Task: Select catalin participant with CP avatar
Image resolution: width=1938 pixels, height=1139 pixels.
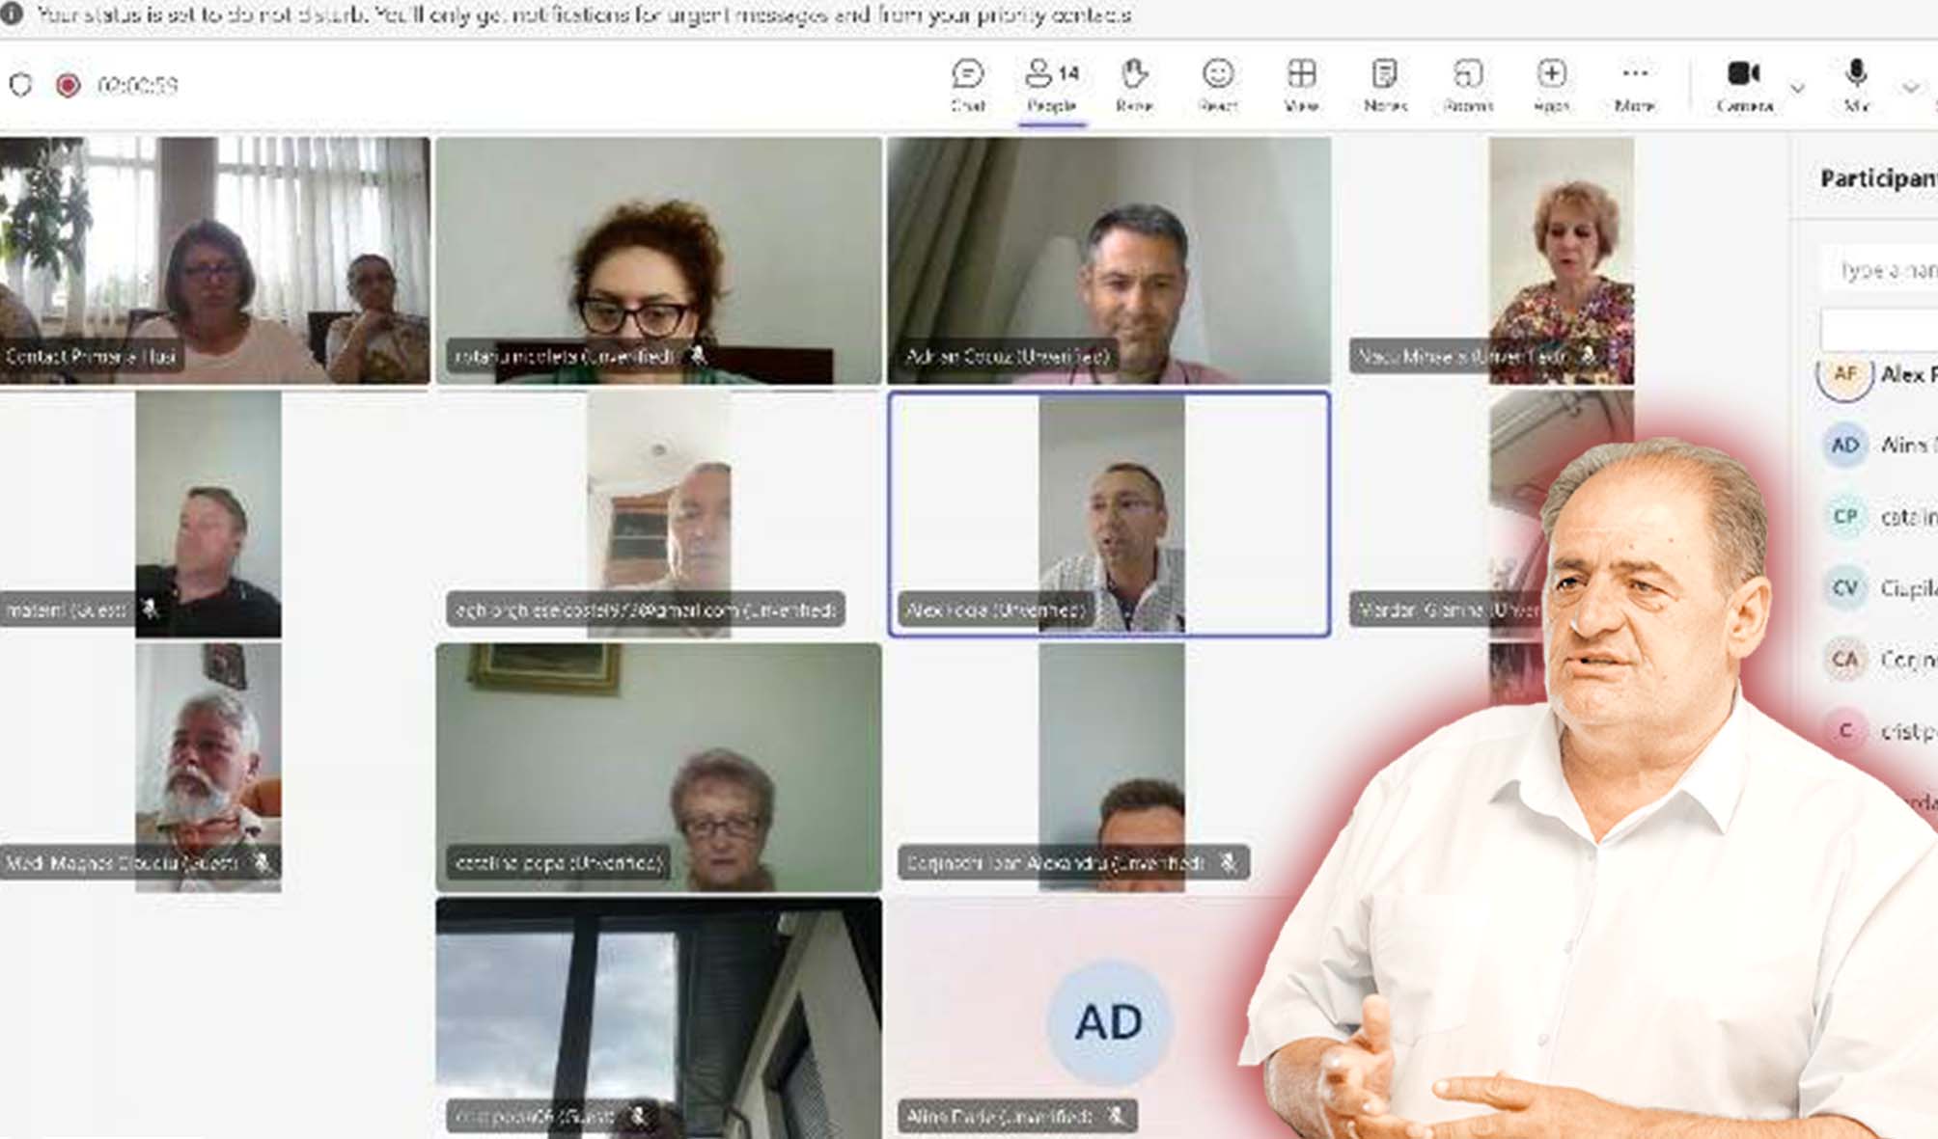Action: [x=1878, y=516]
